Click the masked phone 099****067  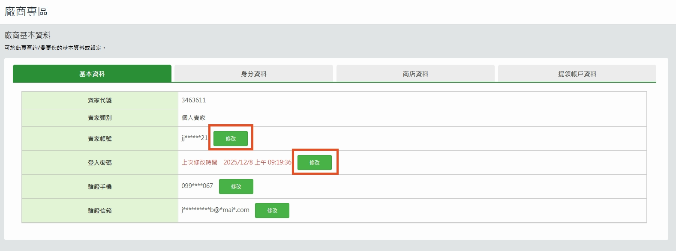tap(197, 186)
